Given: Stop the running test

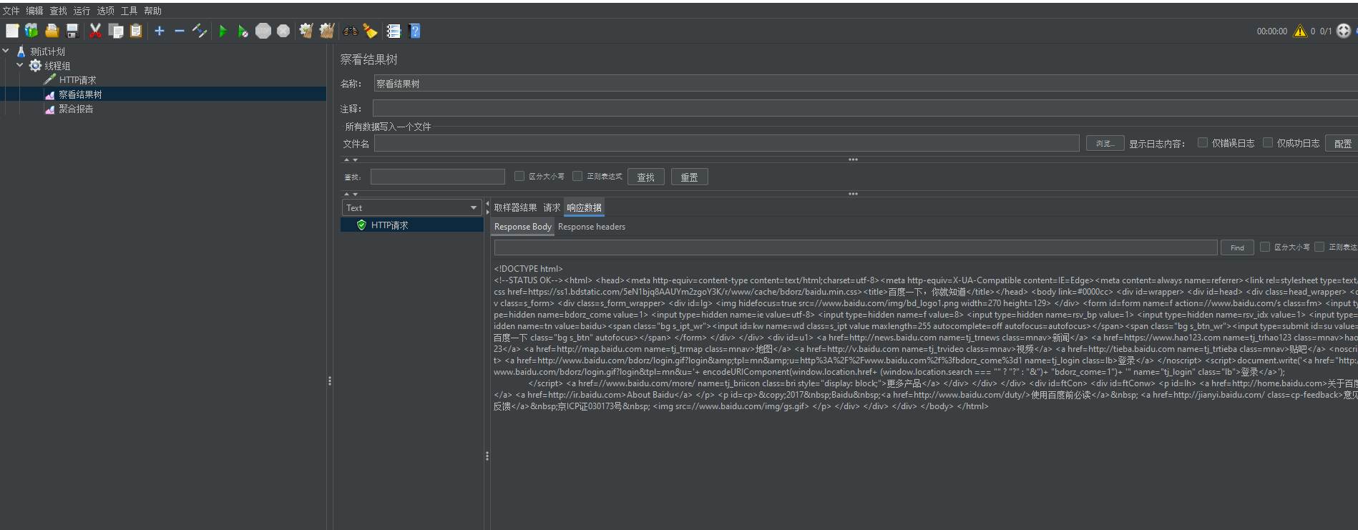Looking at the screenshot, I should (x=263, y=31).
